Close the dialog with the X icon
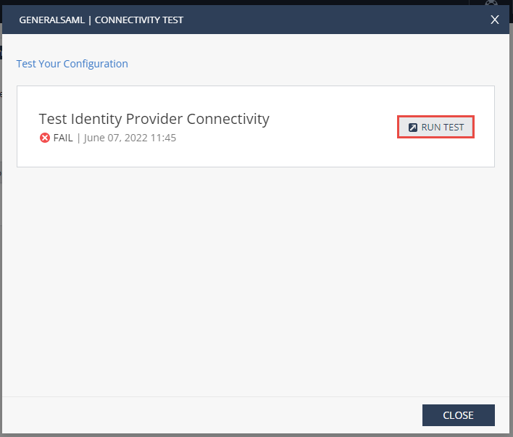 click(495, 20)
